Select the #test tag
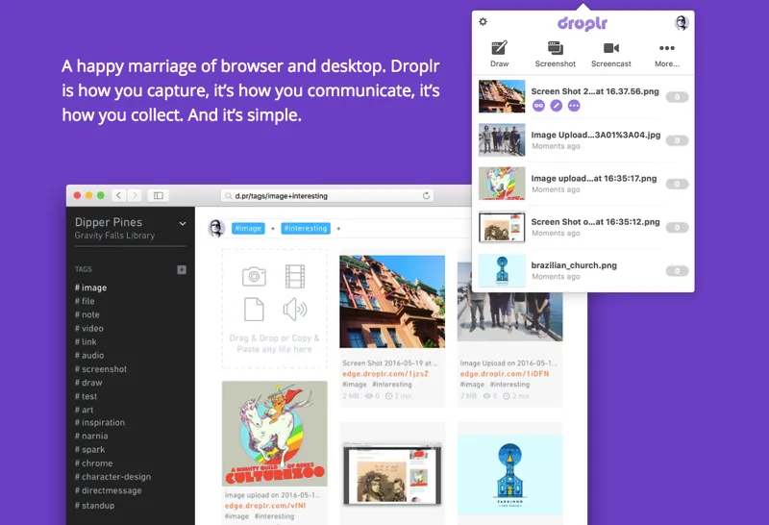Image resolution: width=769 pixels, height=525 pixels. tap(86, 396)
